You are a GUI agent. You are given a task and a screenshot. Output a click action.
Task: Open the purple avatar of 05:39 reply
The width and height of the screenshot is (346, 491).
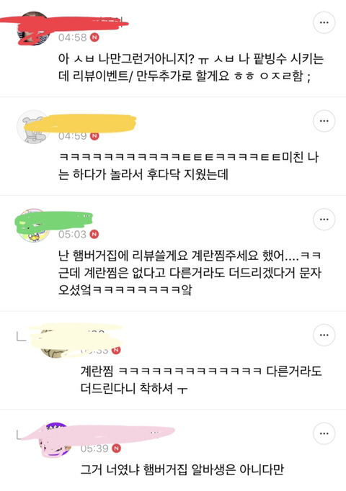[x=56, y=440]
